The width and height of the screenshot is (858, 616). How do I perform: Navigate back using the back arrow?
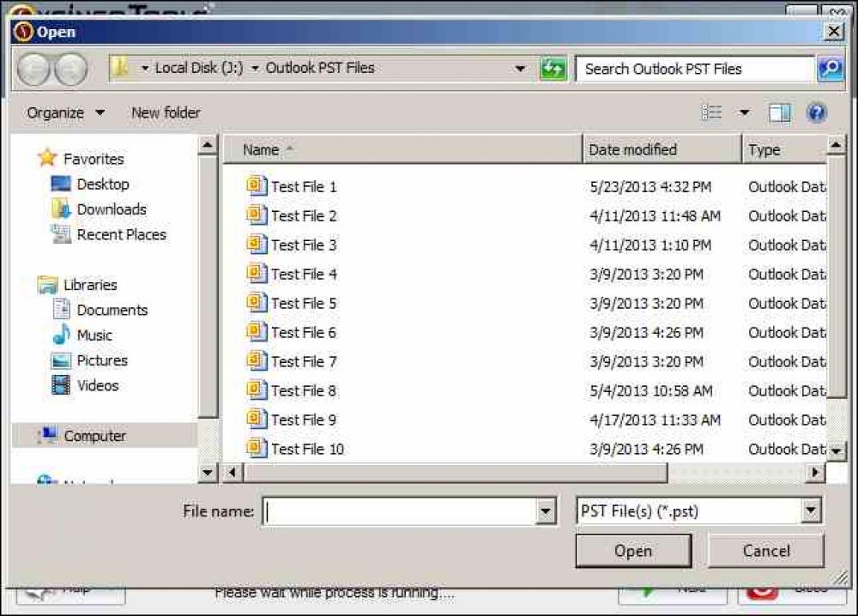(34, 69)
